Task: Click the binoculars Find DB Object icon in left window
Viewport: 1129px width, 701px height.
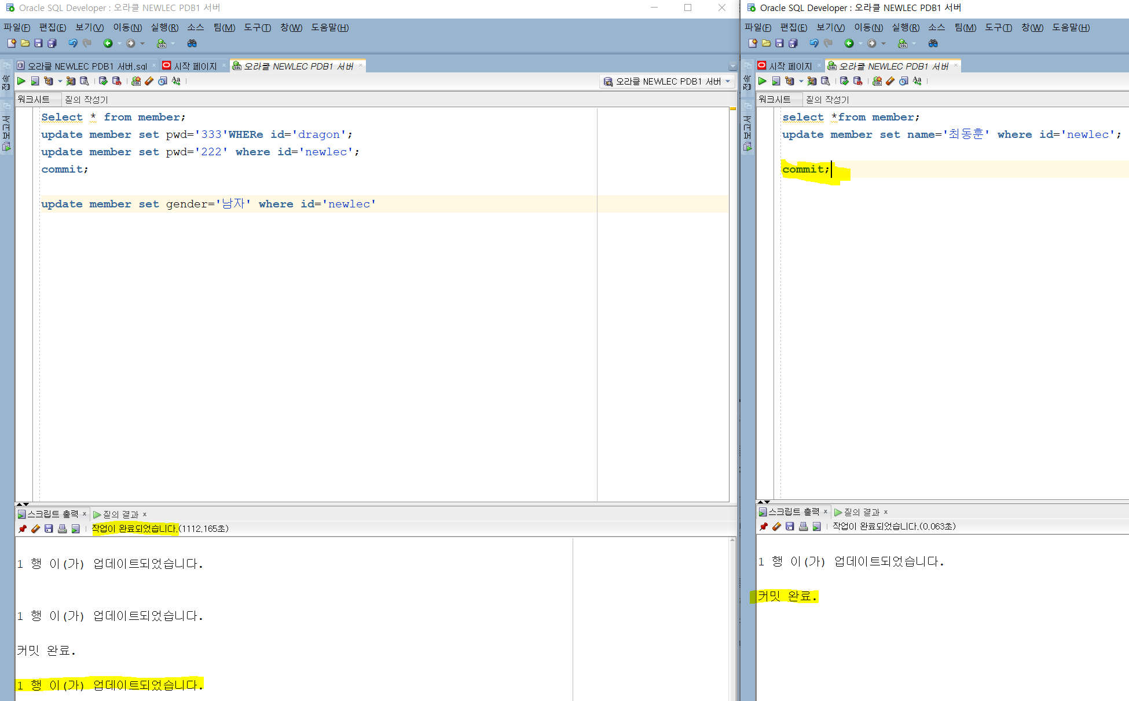Action: click(x=192, y=43)
